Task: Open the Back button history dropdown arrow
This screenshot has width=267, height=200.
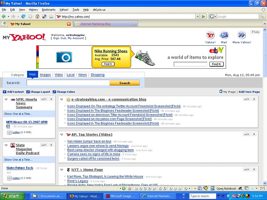Action: click(8, 17)
